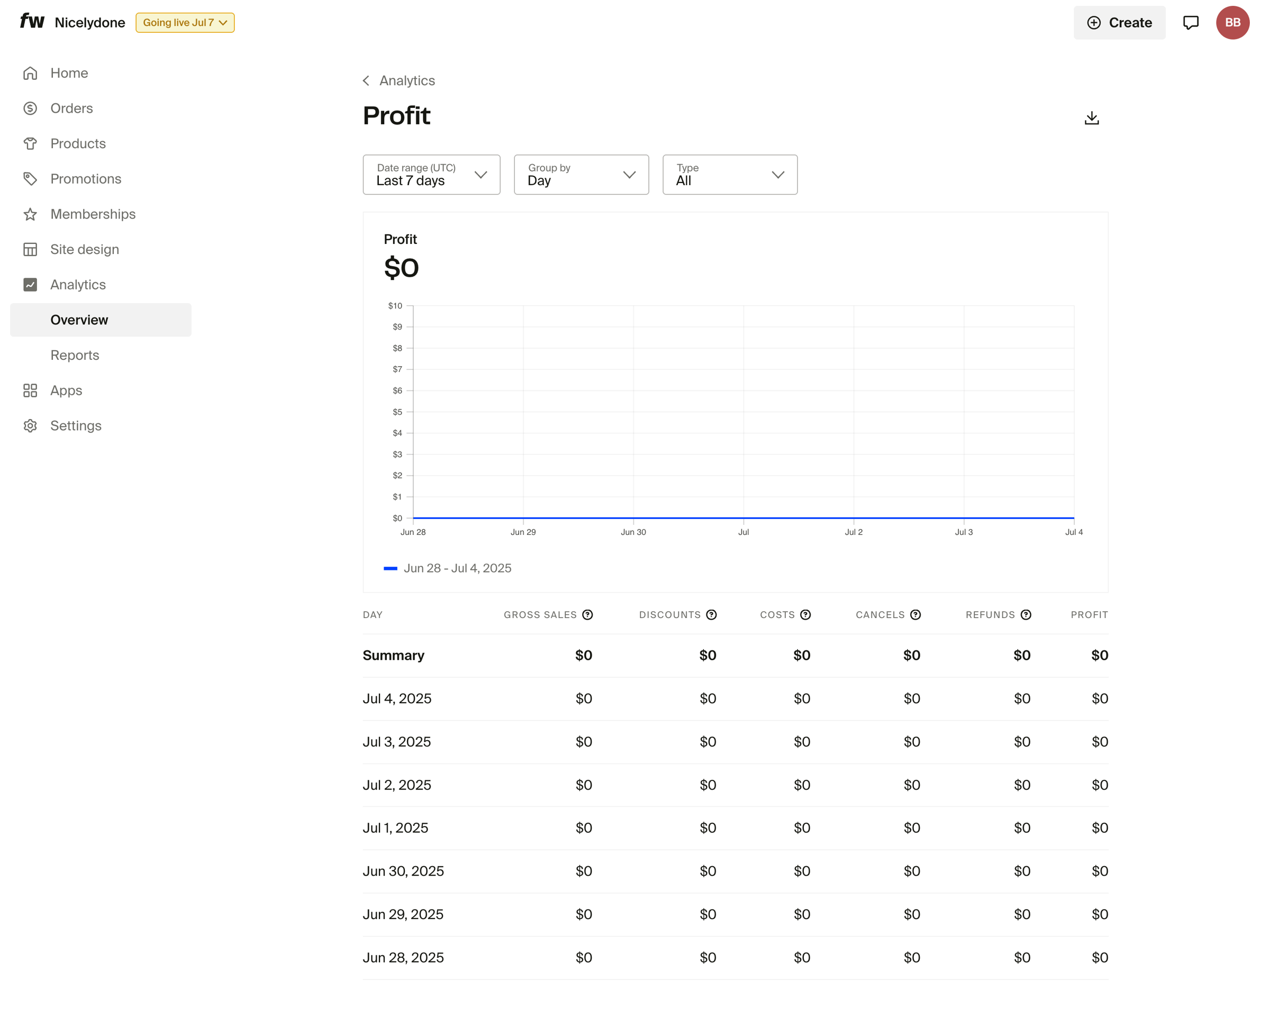Show help for Cancels column
The height and width of the screenshot is (1027, 1270).
click(915, 615)
